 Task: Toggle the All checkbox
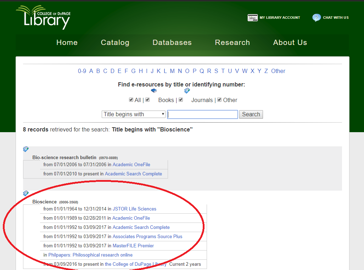click(x=131, y=100)
